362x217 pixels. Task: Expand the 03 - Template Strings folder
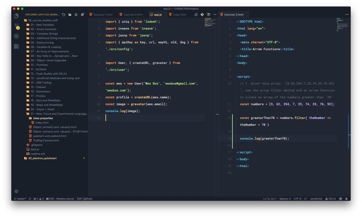tap(44, 34)
